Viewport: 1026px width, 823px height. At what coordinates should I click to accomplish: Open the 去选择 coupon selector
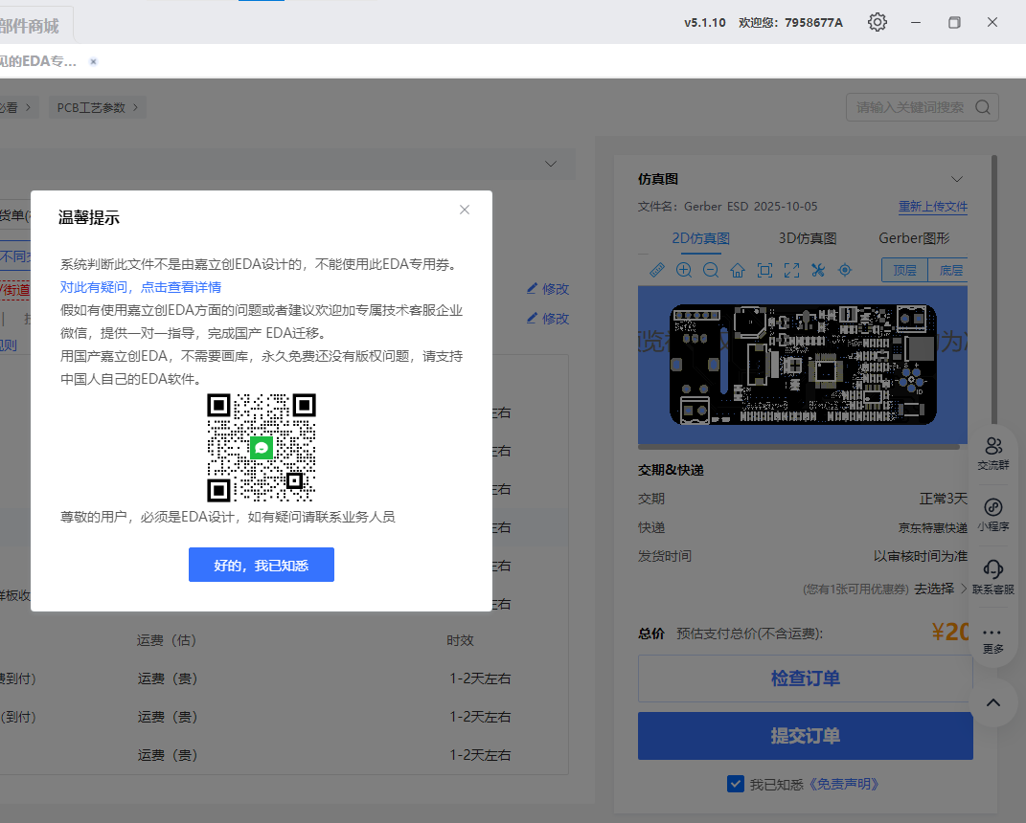[x=934, y=589]
